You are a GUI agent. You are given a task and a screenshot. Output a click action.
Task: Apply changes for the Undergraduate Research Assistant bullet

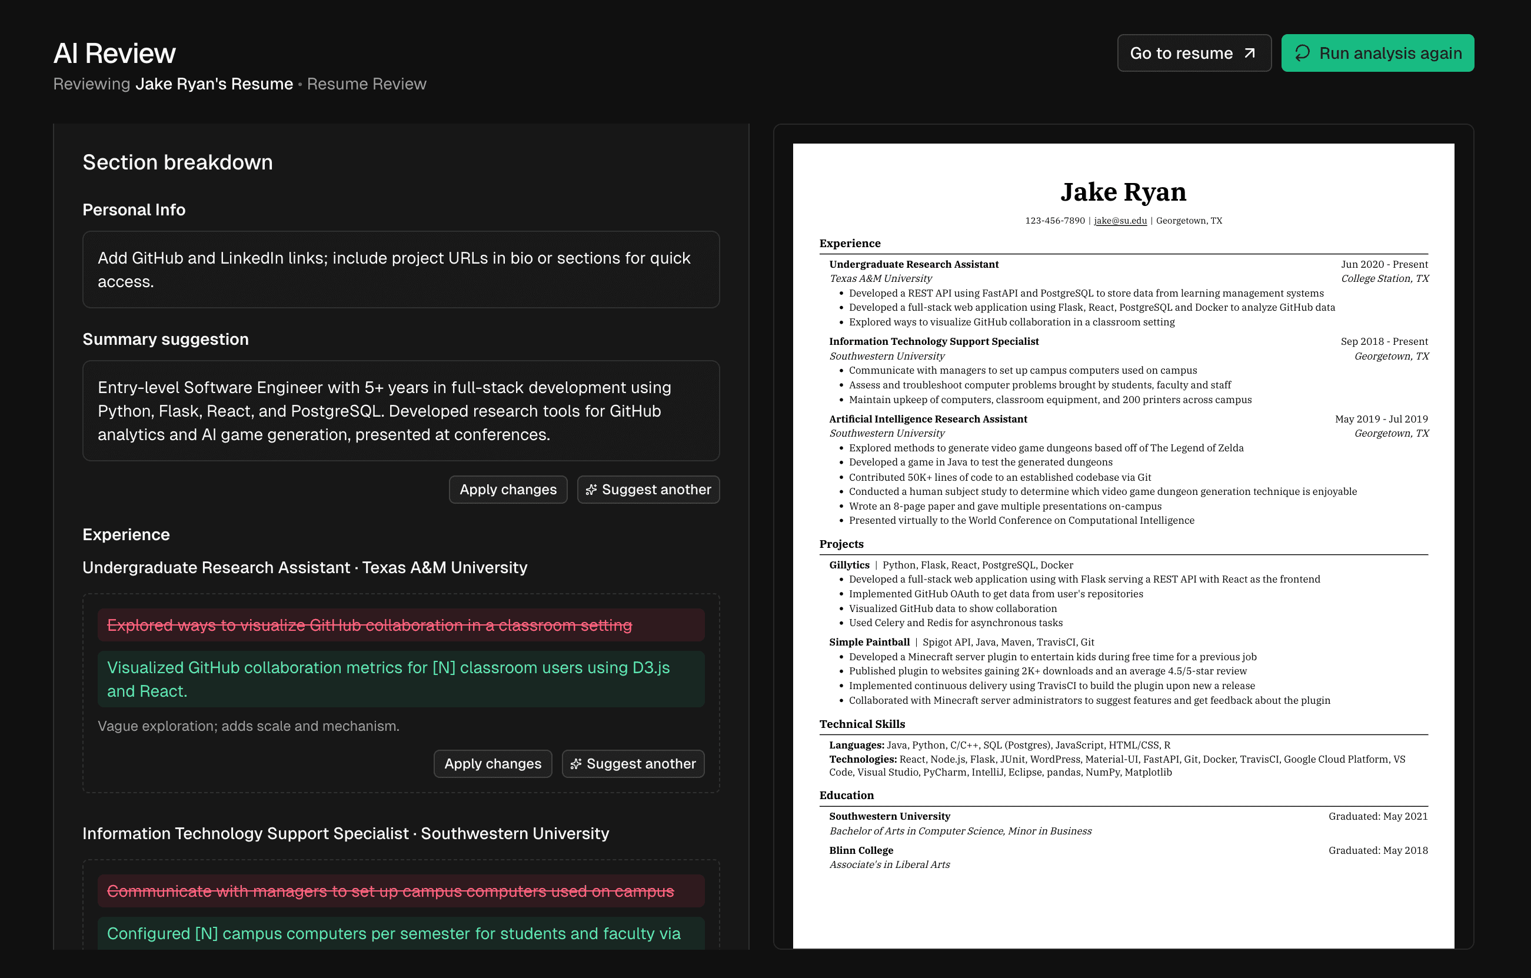click(x=492, y=764)
